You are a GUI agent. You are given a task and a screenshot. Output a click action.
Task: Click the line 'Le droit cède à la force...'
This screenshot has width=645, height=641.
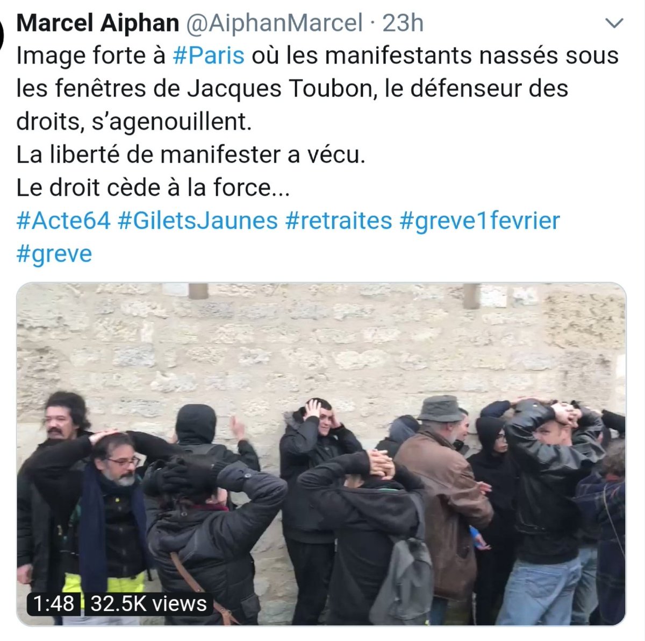click(x=153, y=188)
